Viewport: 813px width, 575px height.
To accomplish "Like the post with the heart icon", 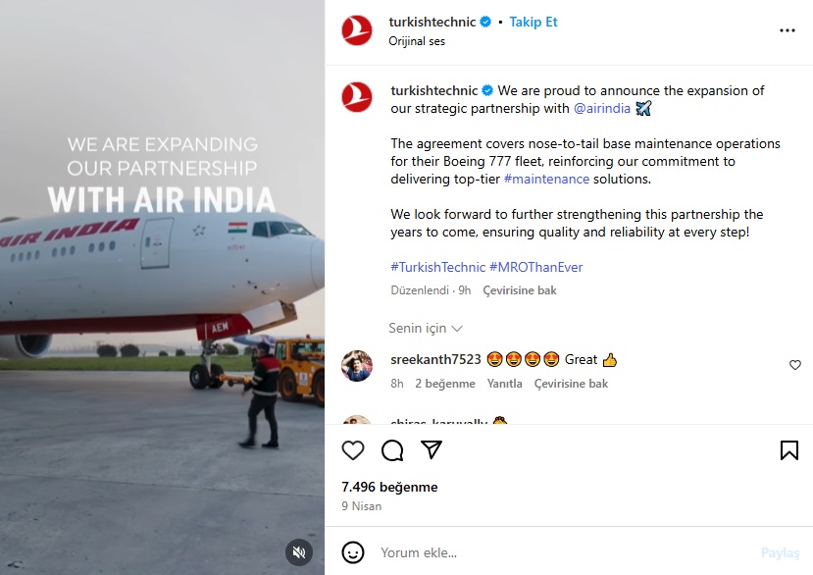I will 353,450.
